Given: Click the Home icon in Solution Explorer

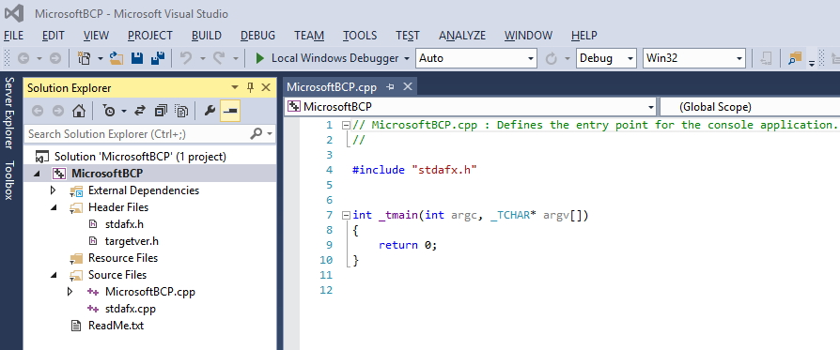Looking at the screenshot, I should pyautogui.click(x=79, y=111).
